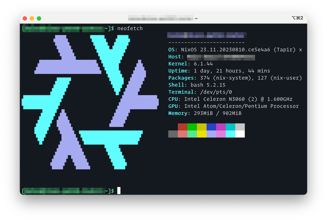The height and width of the screenshot is (221, 327).
Task: Click the NixOS ASCII logo
Action: [x=90, y=102]
